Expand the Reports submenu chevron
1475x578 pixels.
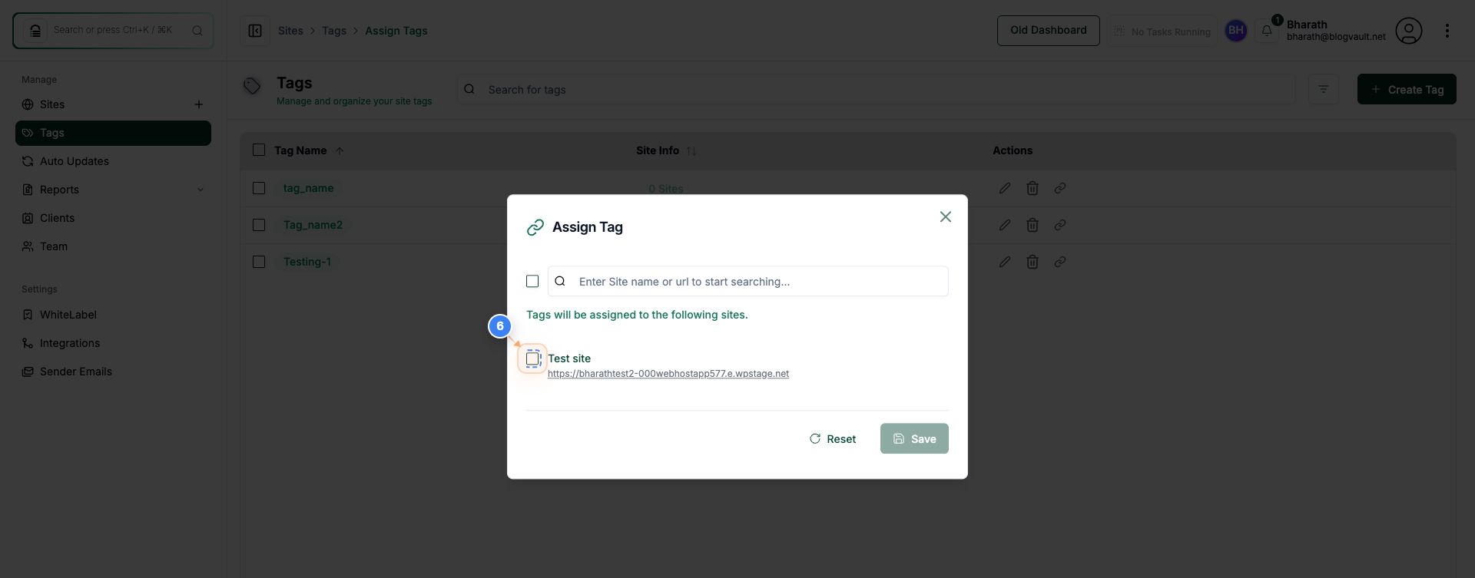point(201,190)
